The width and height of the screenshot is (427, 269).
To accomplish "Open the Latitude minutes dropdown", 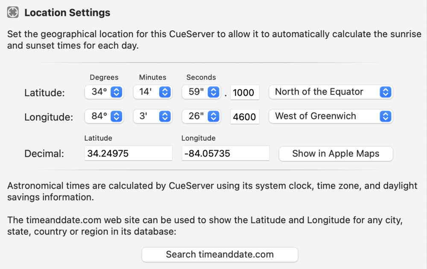I will (x=152, y=92).
